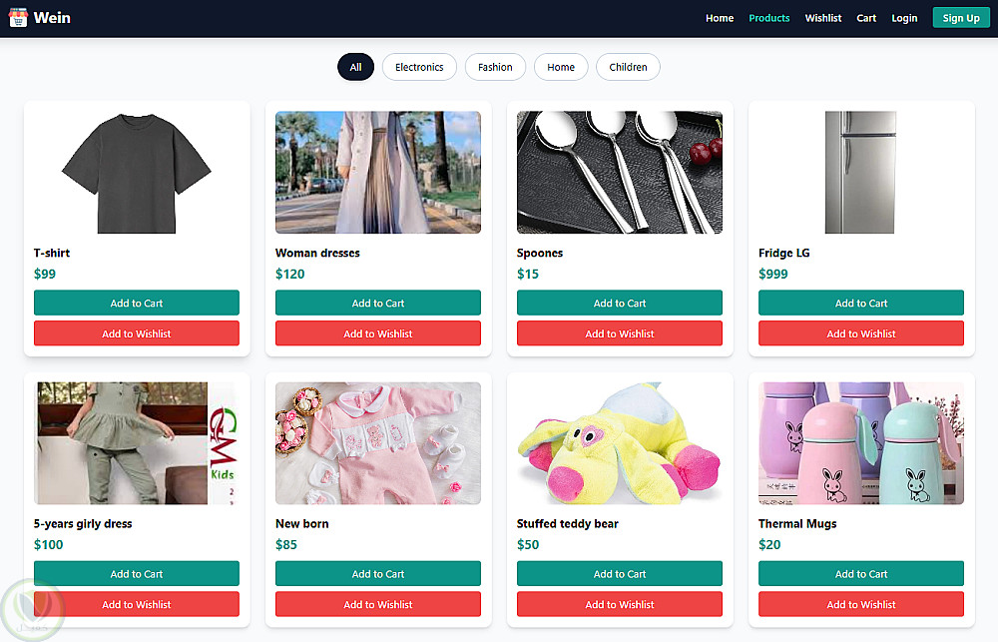Add Woman dresses to cart
998x642 pixels.
pos(378,303)
